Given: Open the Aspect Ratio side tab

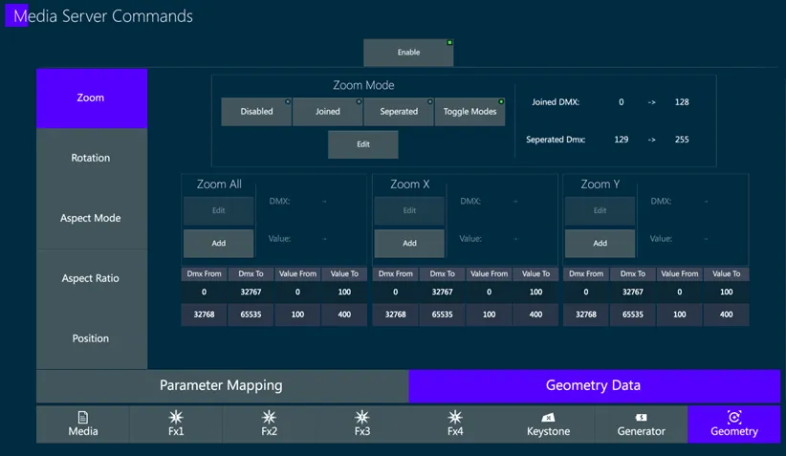Looking at the screenshot, I should pyautogui.click(x=92, y=278).
